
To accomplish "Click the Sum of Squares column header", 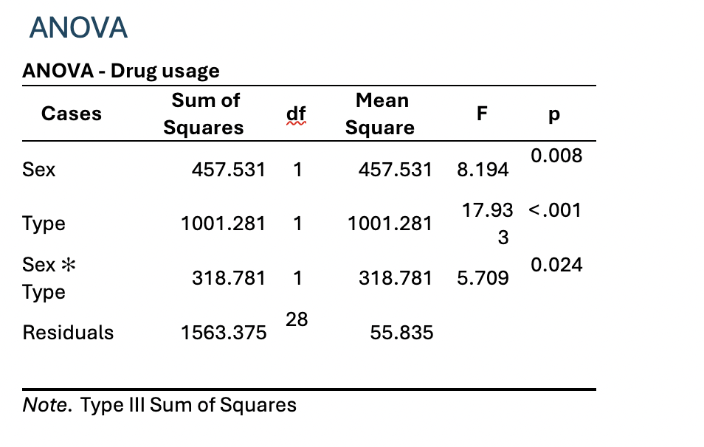I will [x=204, y=114].
